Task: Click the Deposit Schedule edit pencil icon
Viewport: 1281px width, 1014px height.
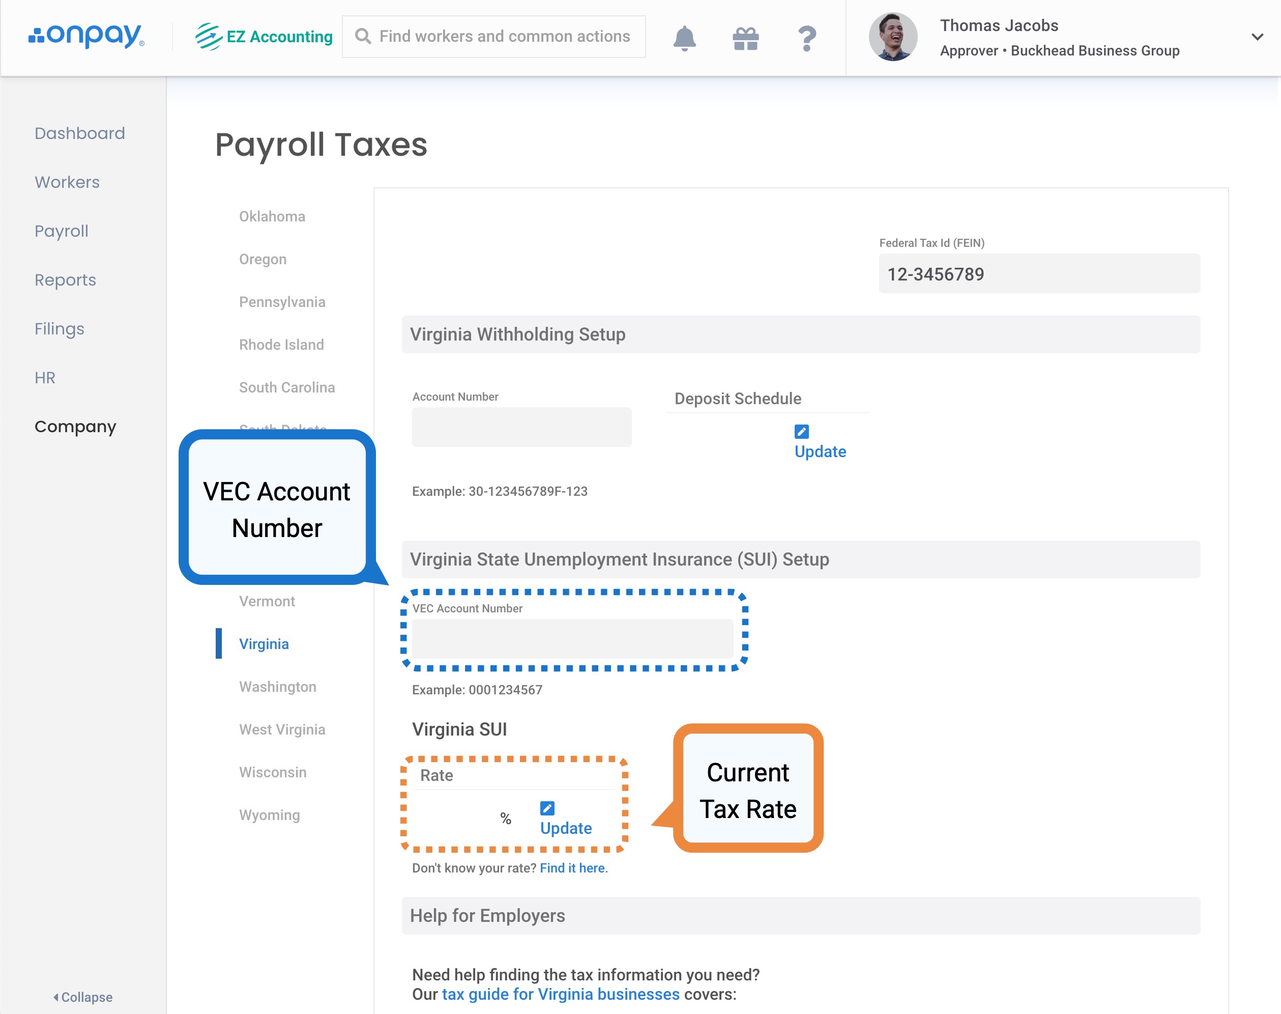Action: pyautogui.click(x=801, y=432)
